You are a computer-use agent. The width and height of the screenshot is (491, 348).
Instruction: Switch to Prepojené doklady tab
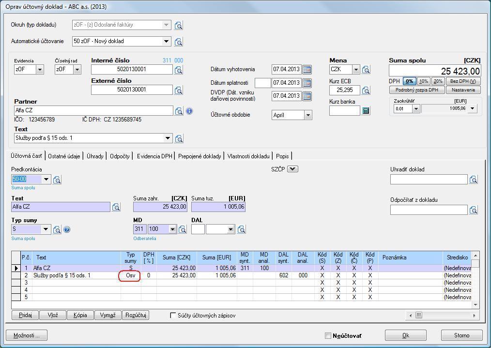199,156
